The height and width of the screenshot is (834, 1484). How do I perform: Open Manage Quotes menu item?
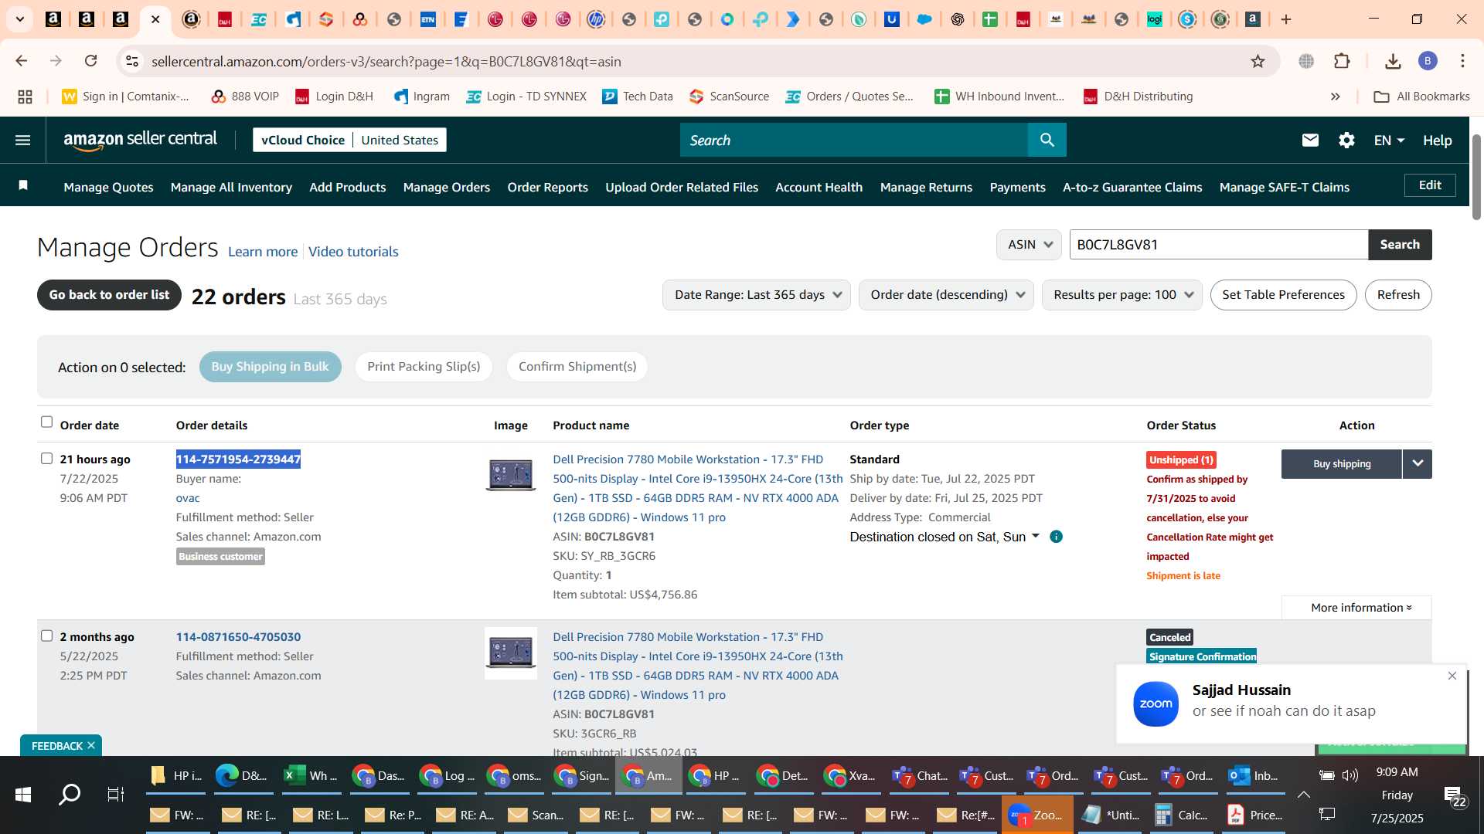(108, 187)
